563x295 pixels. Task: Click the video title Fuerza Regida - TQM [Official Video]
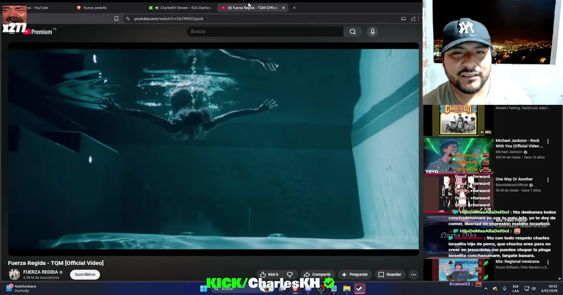[56, 263]
